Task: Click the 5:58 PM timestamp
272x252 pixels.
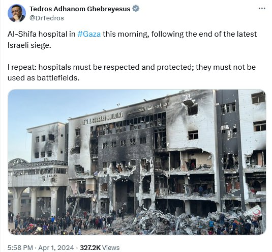Action: coord(20,247)
